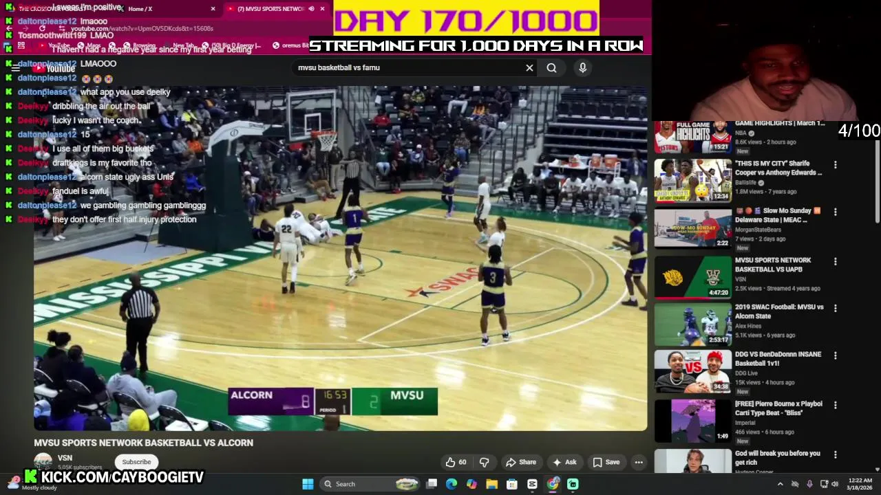Switch to the Home / X tab
The image size is (881, 495).
pyautogui.click(x=169, y=9)
